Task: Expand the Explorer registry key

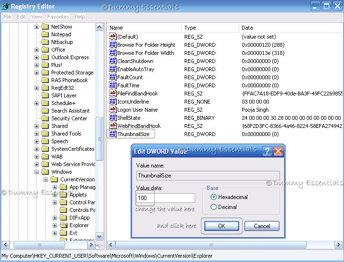Action: click(55, 225)
